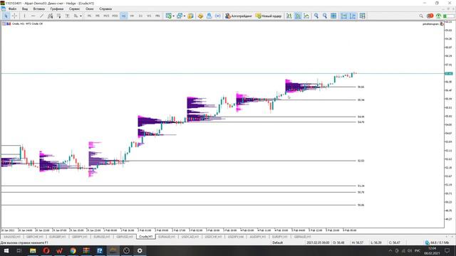Select the cursor arrow tool
Image resolution: width=456 pixels, height=256 pixels.
coord(6,16)
